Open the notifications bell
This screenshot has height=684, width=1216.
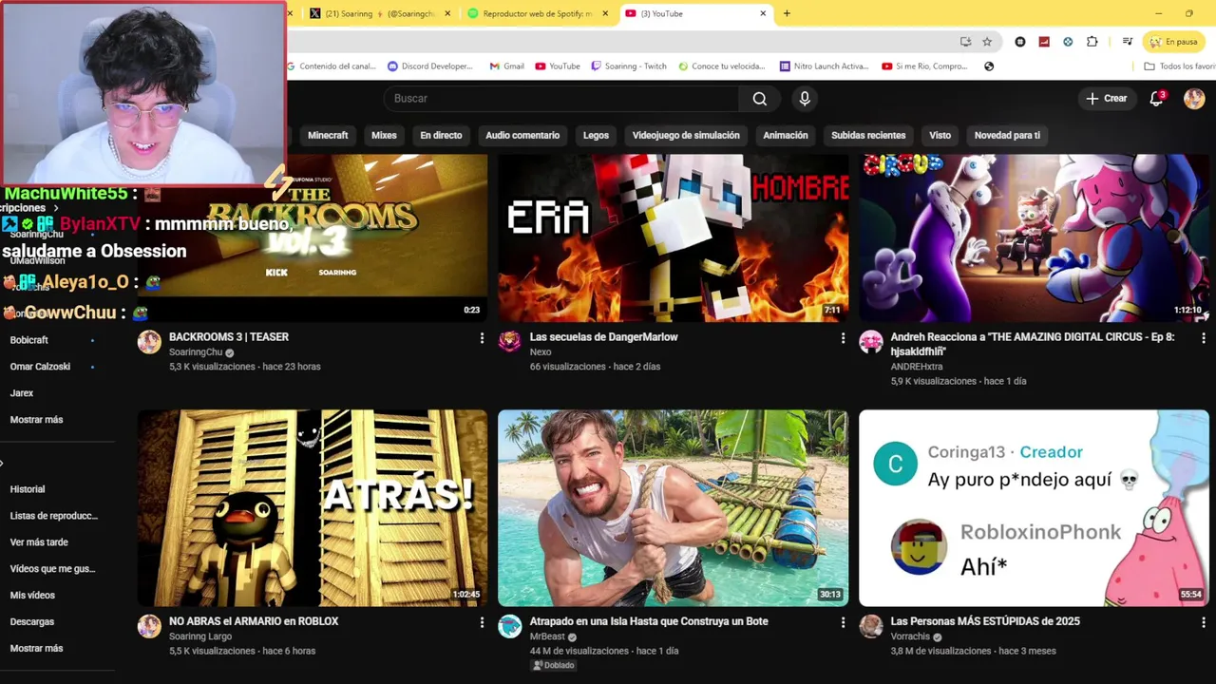point(1156,99)
